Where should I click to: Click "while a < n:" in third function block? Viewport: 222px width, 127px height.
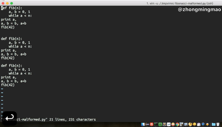click(x=20, y=73)
